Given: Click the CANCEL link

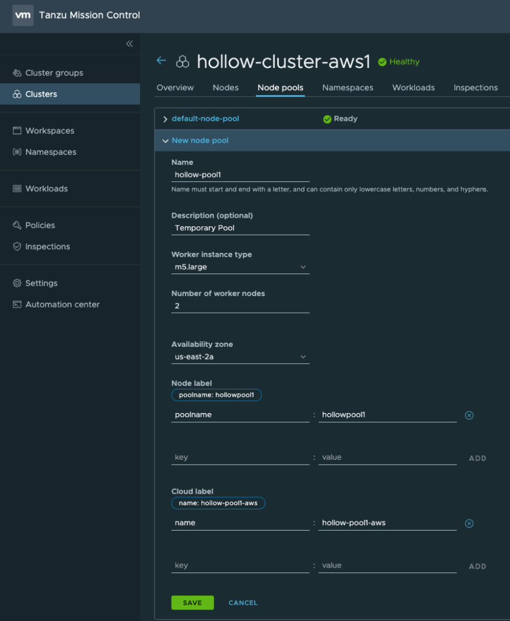Looking at the screenshot, I should tap(243, 603).
